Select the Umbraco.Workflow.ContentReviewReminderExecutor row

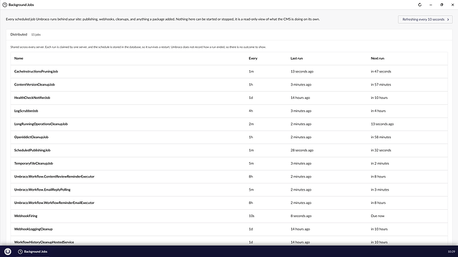[x=229, y=177]
